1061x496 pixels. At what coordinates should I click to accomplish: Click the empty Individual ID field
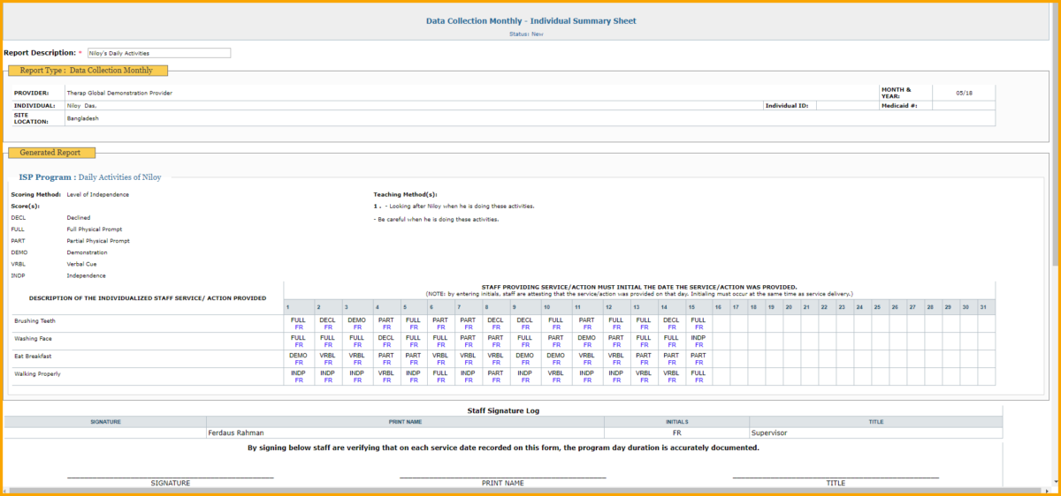(x=846, y=106)
